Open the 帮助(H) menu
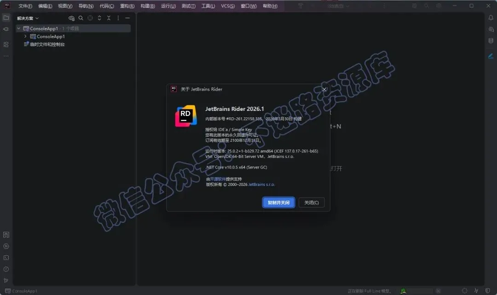 (x=270, y=6)
